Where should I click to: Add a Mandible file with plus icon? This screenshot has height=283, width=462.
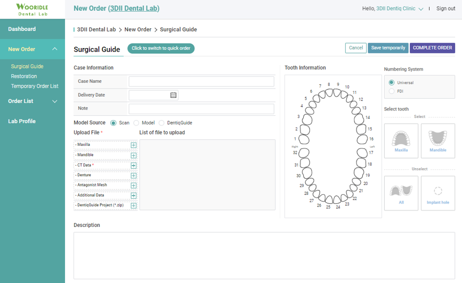(x=133, y=155)
